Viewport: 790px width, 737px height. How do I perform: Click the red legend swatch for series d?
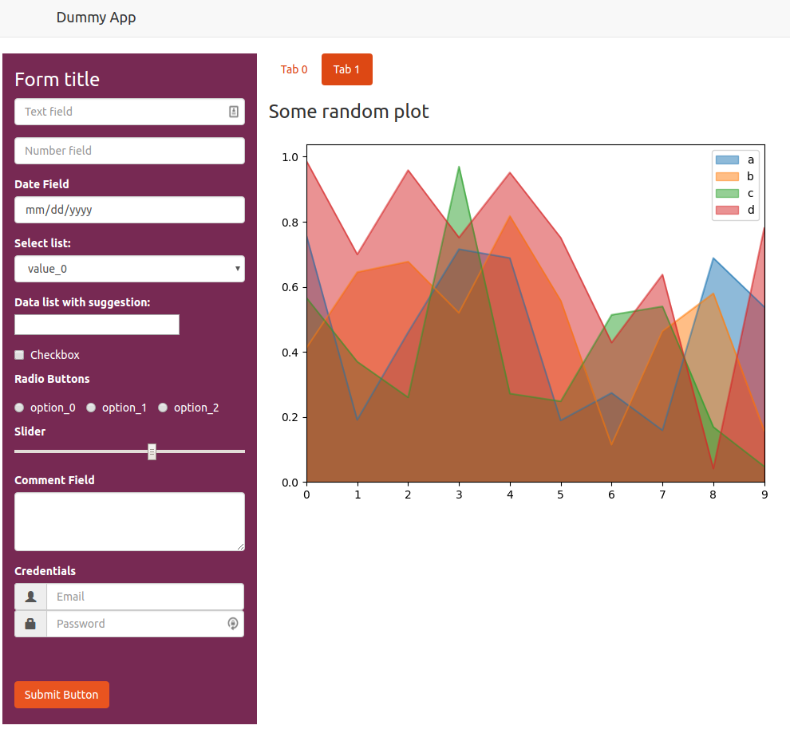727,210
